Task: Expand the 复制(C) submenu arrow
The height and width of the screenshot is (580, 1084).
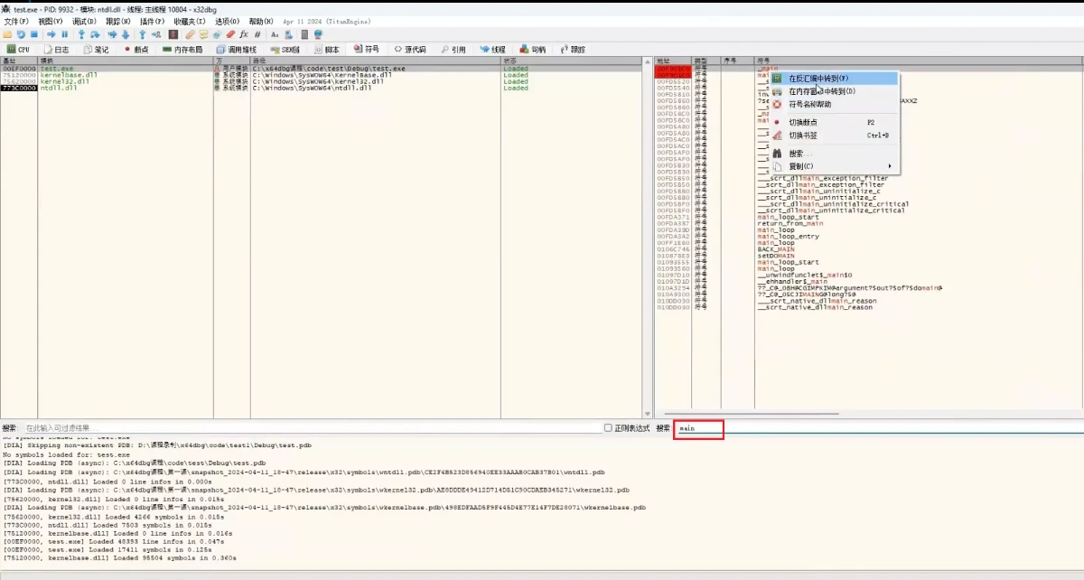Action: pos(890,166)
